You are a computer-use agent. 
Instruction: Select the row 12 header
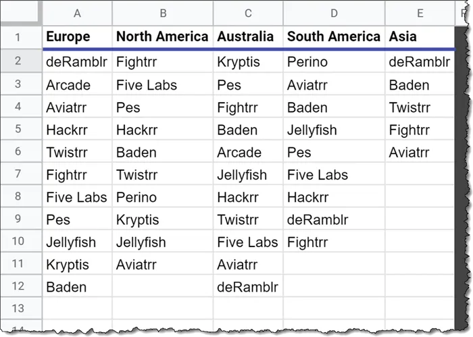pos(18,286)
